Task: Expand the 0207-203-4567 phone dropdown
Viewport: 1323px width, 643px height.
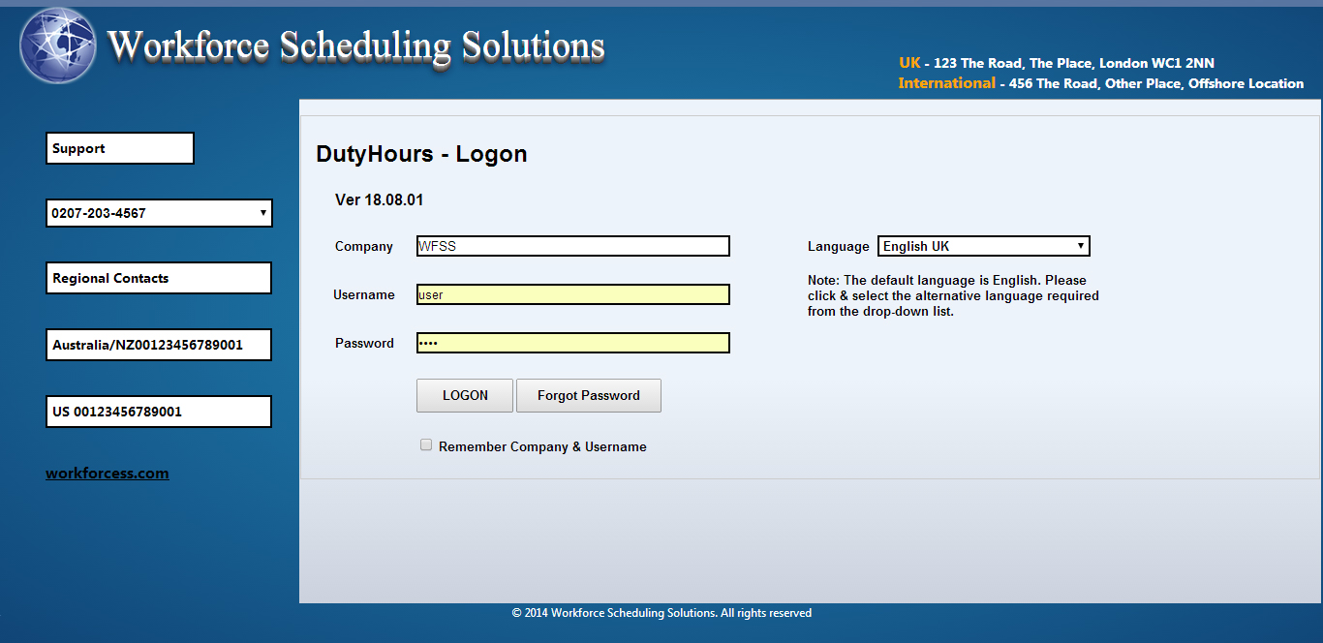Action: (159, 213)
